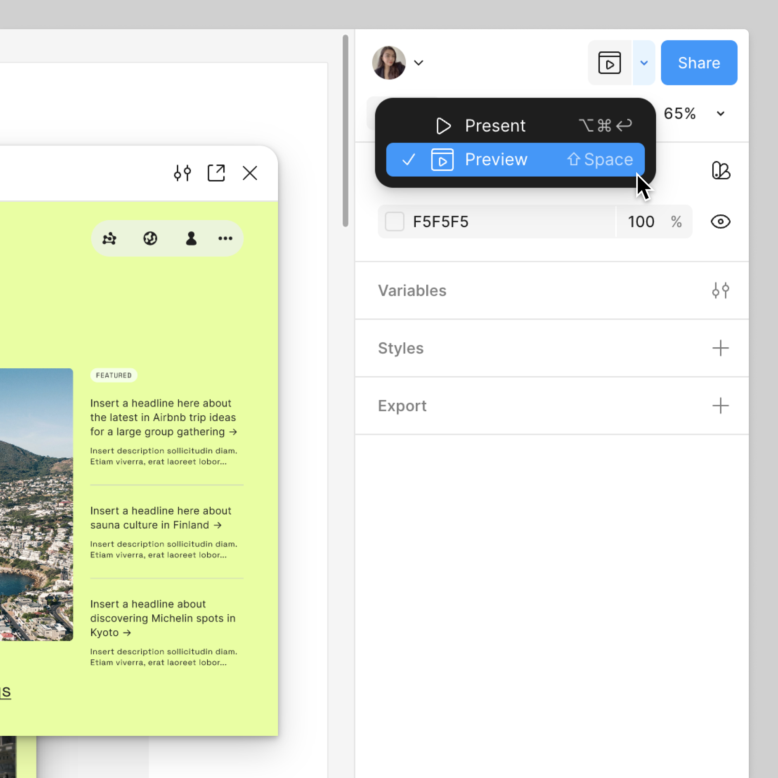Click the globe icon in preview nav

[150, 238]
